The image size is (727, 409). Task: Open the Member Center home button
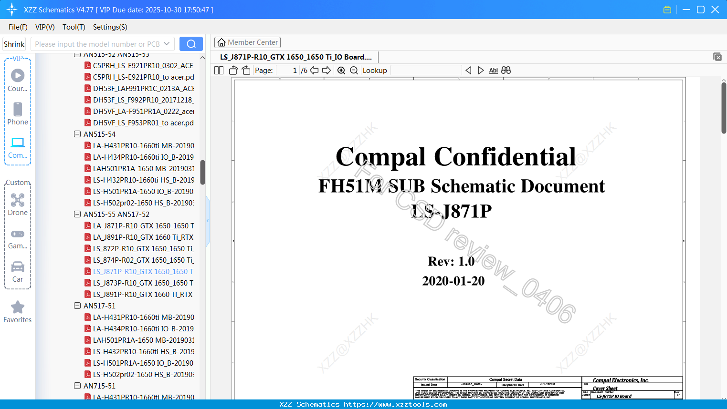coord(247,42)
